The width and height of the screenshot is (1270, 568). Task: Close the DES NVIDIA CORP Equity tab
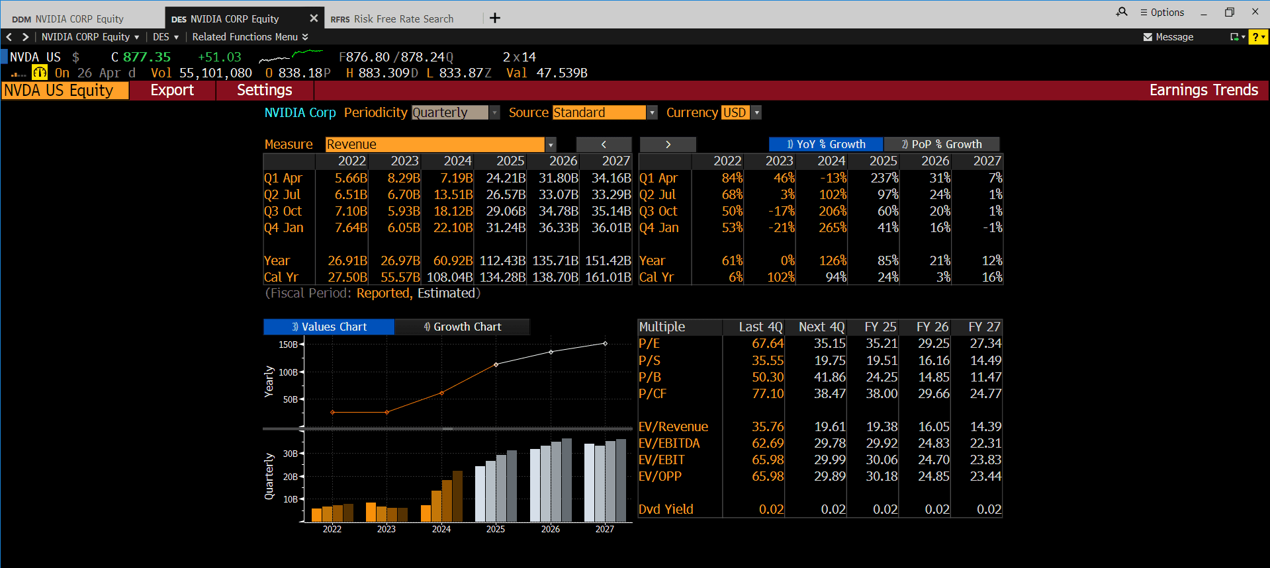coord(314,19)
